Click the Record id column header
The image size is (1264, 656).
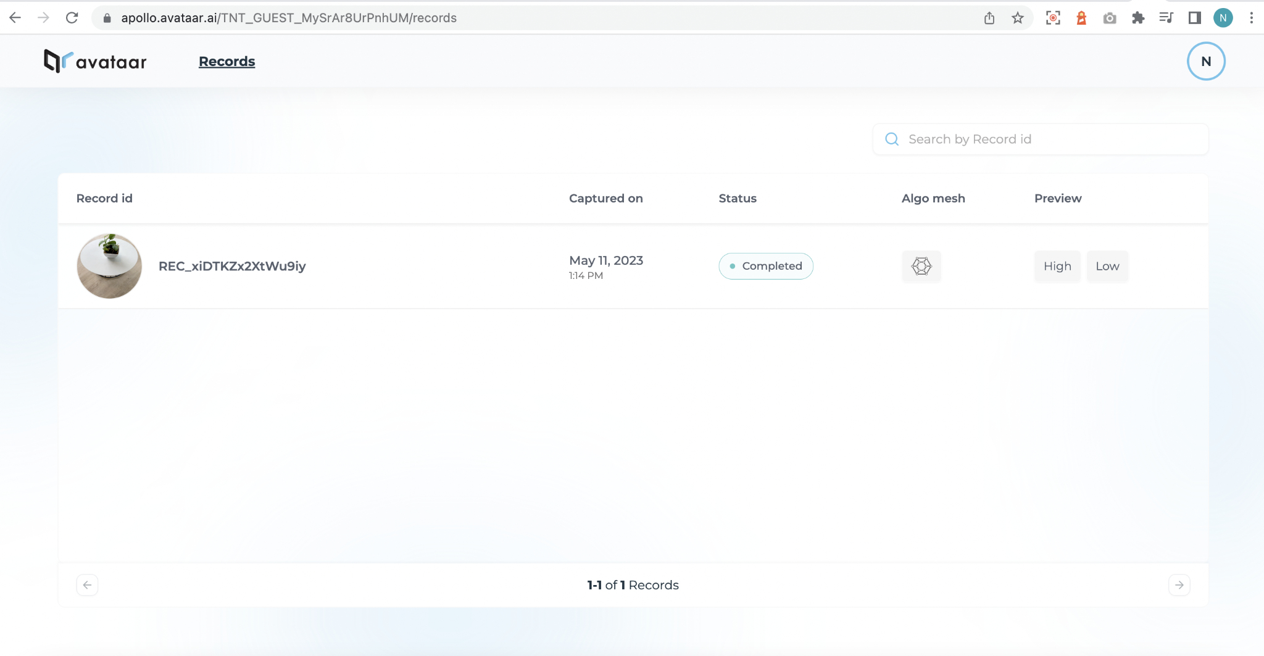tap(104, 198)
